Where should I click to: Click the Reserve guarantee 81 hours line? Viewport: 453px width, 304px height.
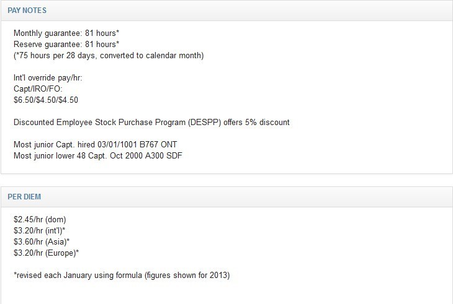66,45
